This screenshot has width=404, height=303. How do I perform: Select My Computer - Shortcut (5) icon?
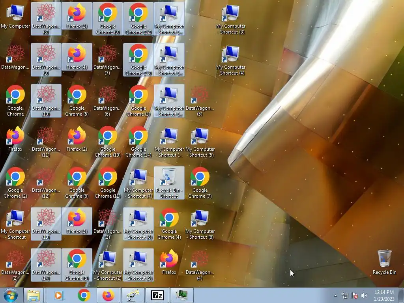pos(200,142)
